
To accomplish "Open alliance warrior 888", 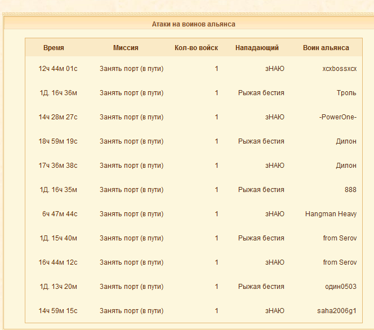I will pyautogui.click(x=350, y=190).
